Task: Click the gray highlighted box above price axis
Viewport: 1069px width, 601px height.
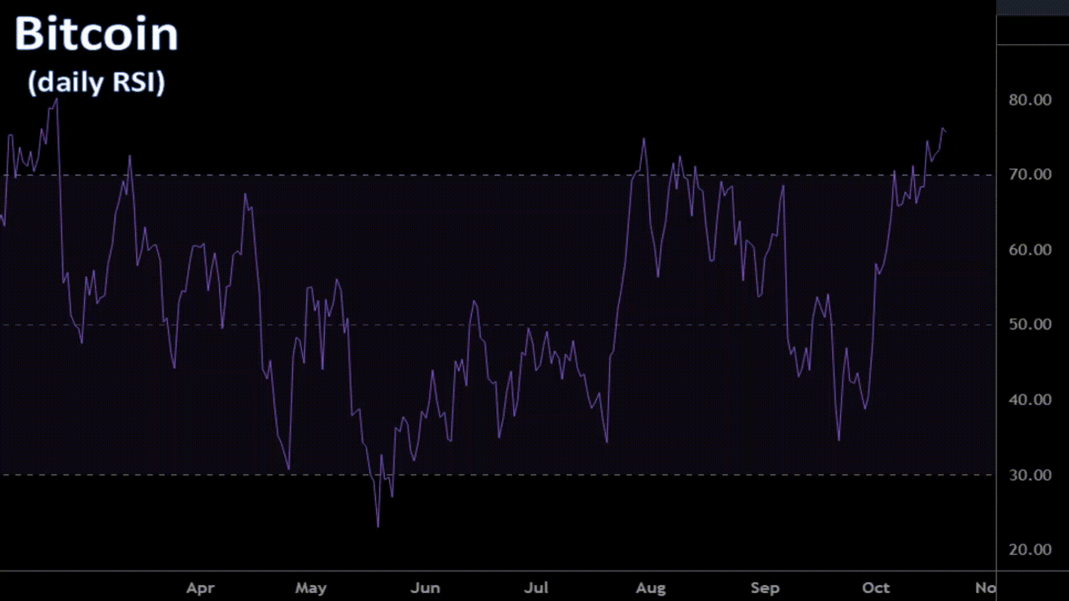Action: [1032, 8]
